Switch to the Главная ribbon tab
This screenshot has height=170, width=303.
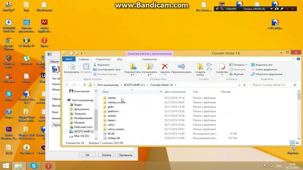(x=84, y=59)
